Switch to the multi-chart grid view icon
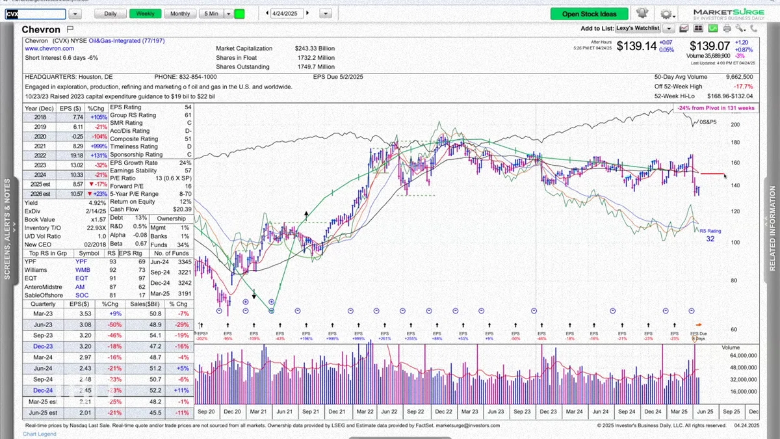Viewport: 780px width, 439px height. [x=698, y=29]
